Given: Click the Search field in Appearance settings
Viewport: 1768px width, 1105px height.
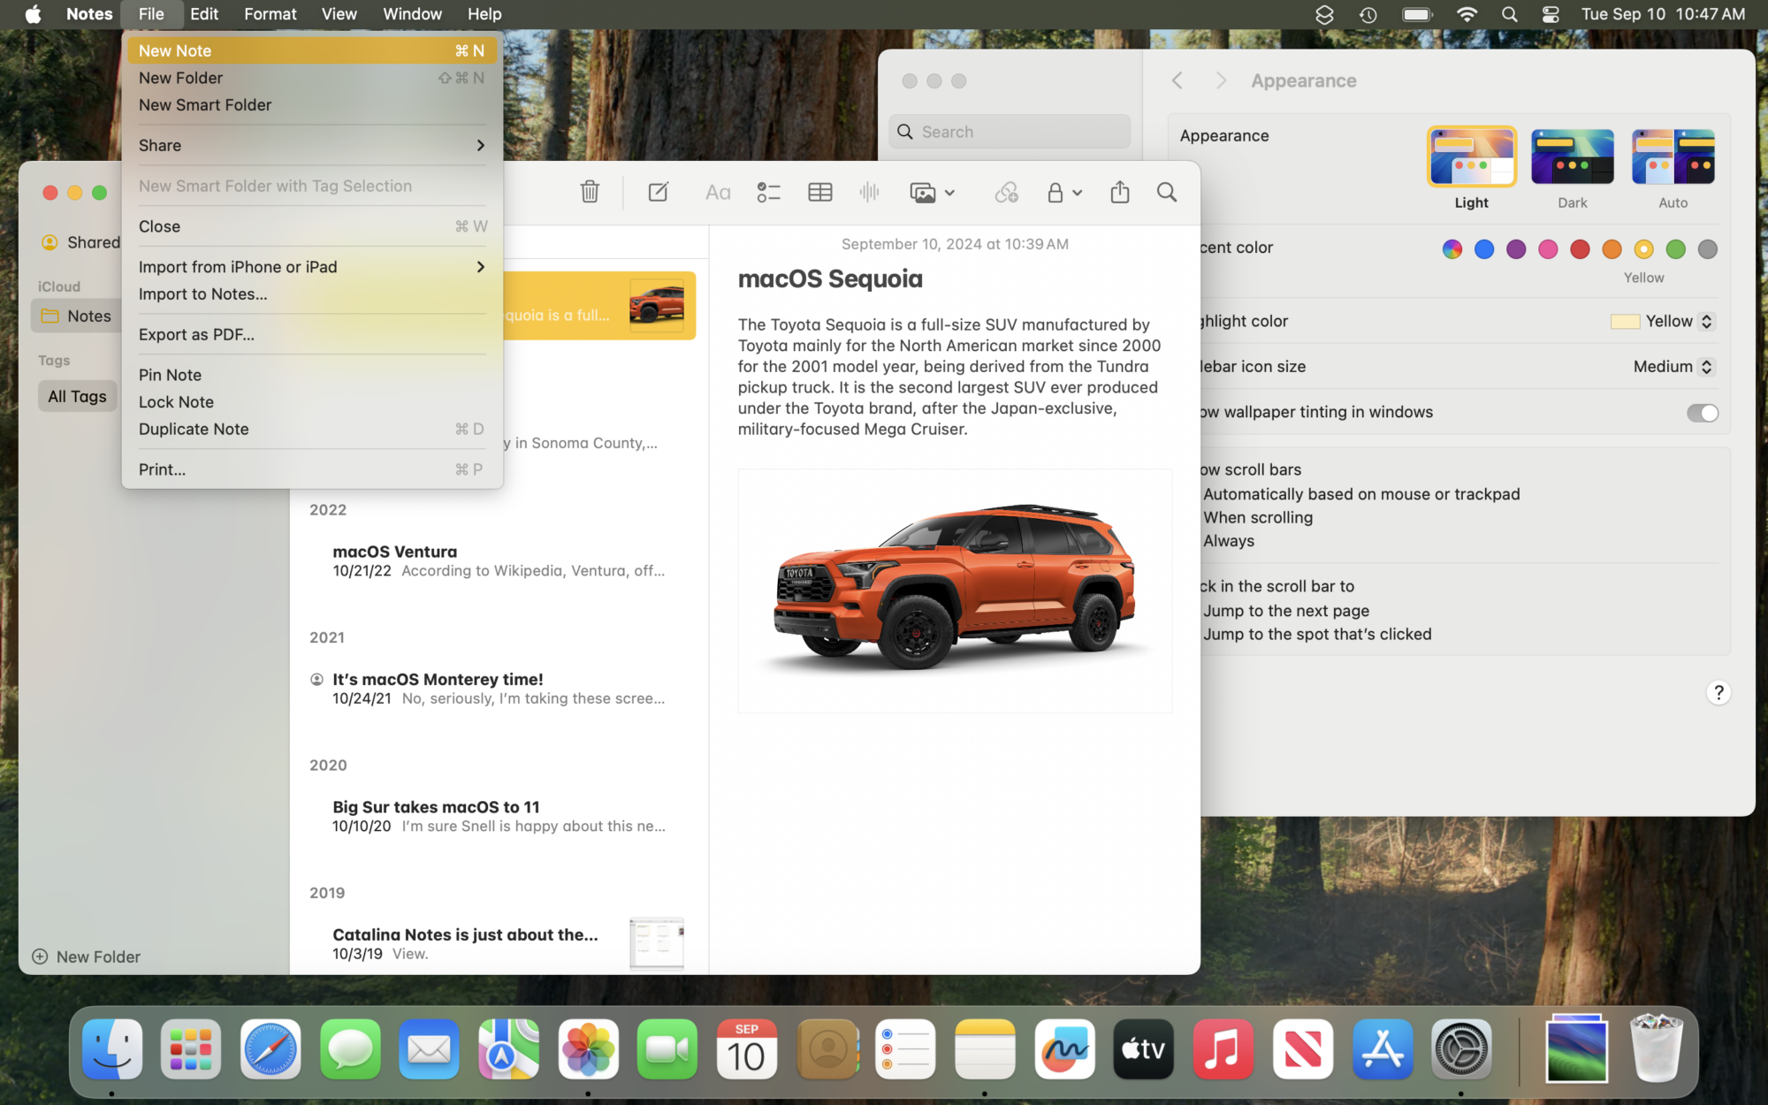Looking at the screenshot, I should (1008, 131).
